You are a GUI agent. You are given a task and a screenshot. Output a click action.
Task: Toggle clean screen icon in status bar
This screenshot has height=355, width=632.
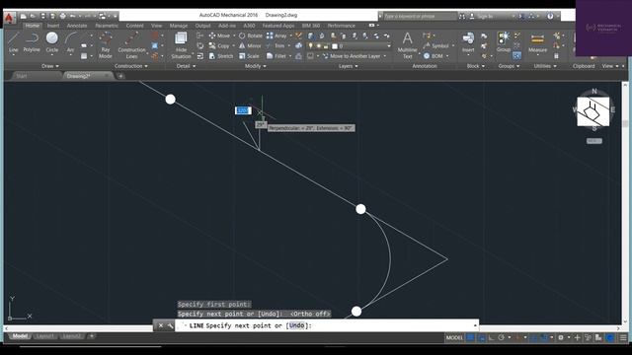coord(610,337)
